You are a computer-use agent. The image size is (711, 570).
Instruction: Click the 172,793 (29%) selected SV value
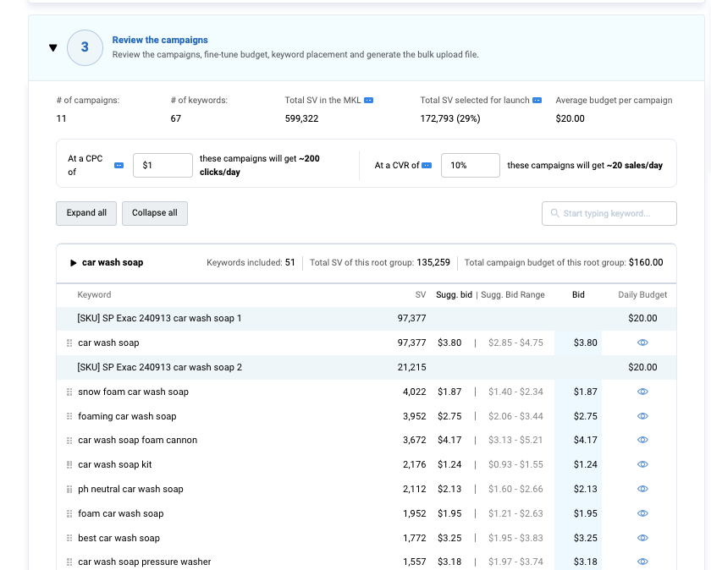449,118
